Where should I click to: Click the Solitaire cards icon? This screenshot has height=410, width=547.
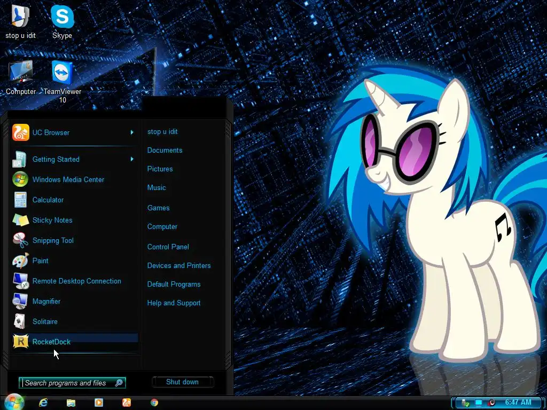pyautogui.click(x=20, y=321)
